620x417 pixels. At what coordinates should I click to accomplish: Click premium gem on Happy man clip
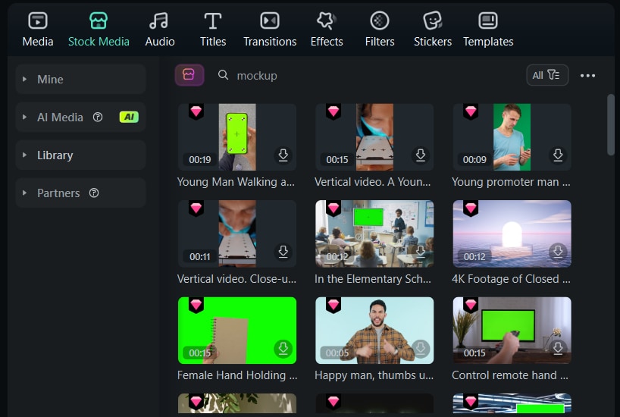[x=333, y=305]
